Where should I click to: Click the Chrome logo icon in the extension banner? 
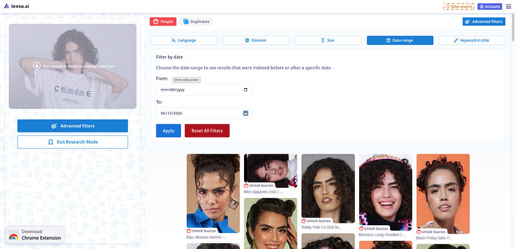pyautogui.click(x=14, y=237)
